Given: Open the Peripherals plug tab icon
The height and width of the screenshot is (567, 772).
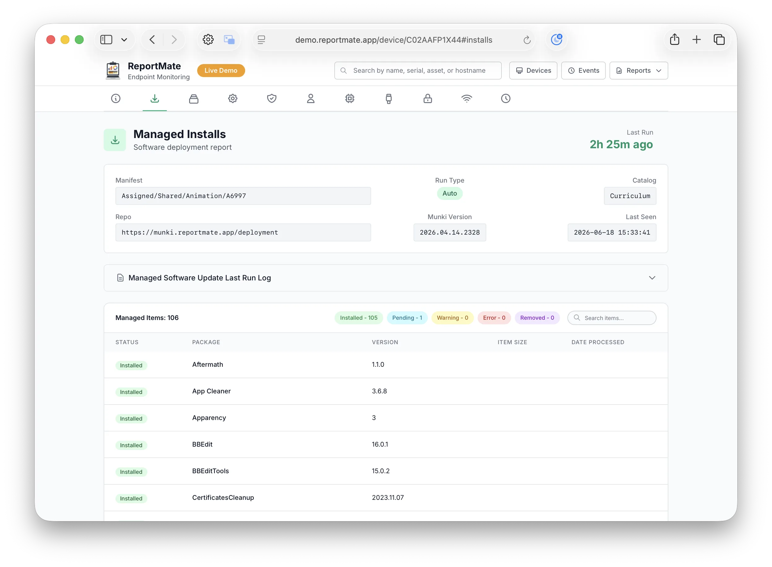Looking at the screenshot, I should (x=388, y=98).
